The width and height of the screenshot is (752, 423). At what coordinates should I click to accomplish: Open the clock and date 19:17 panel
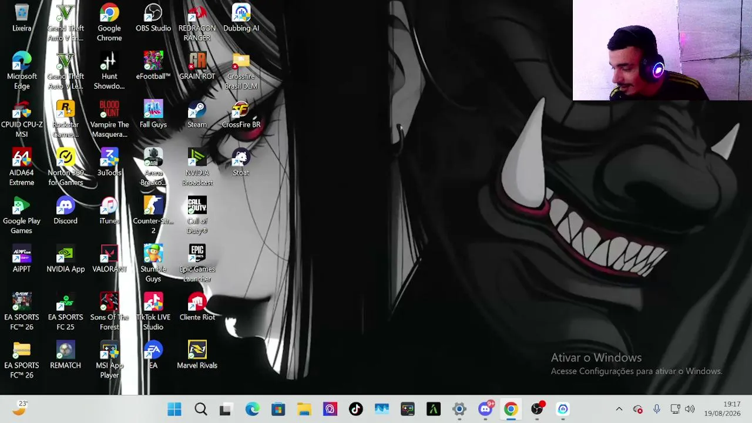coord(723,409)
